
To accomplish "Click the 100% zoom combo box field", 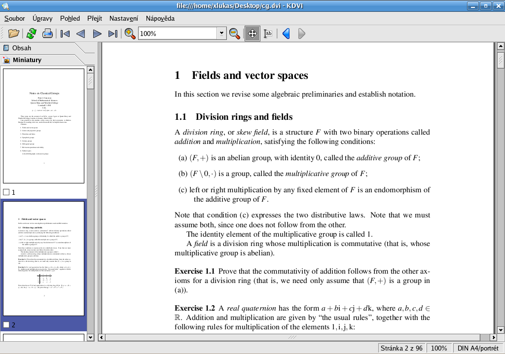I will tap(178, 34).
